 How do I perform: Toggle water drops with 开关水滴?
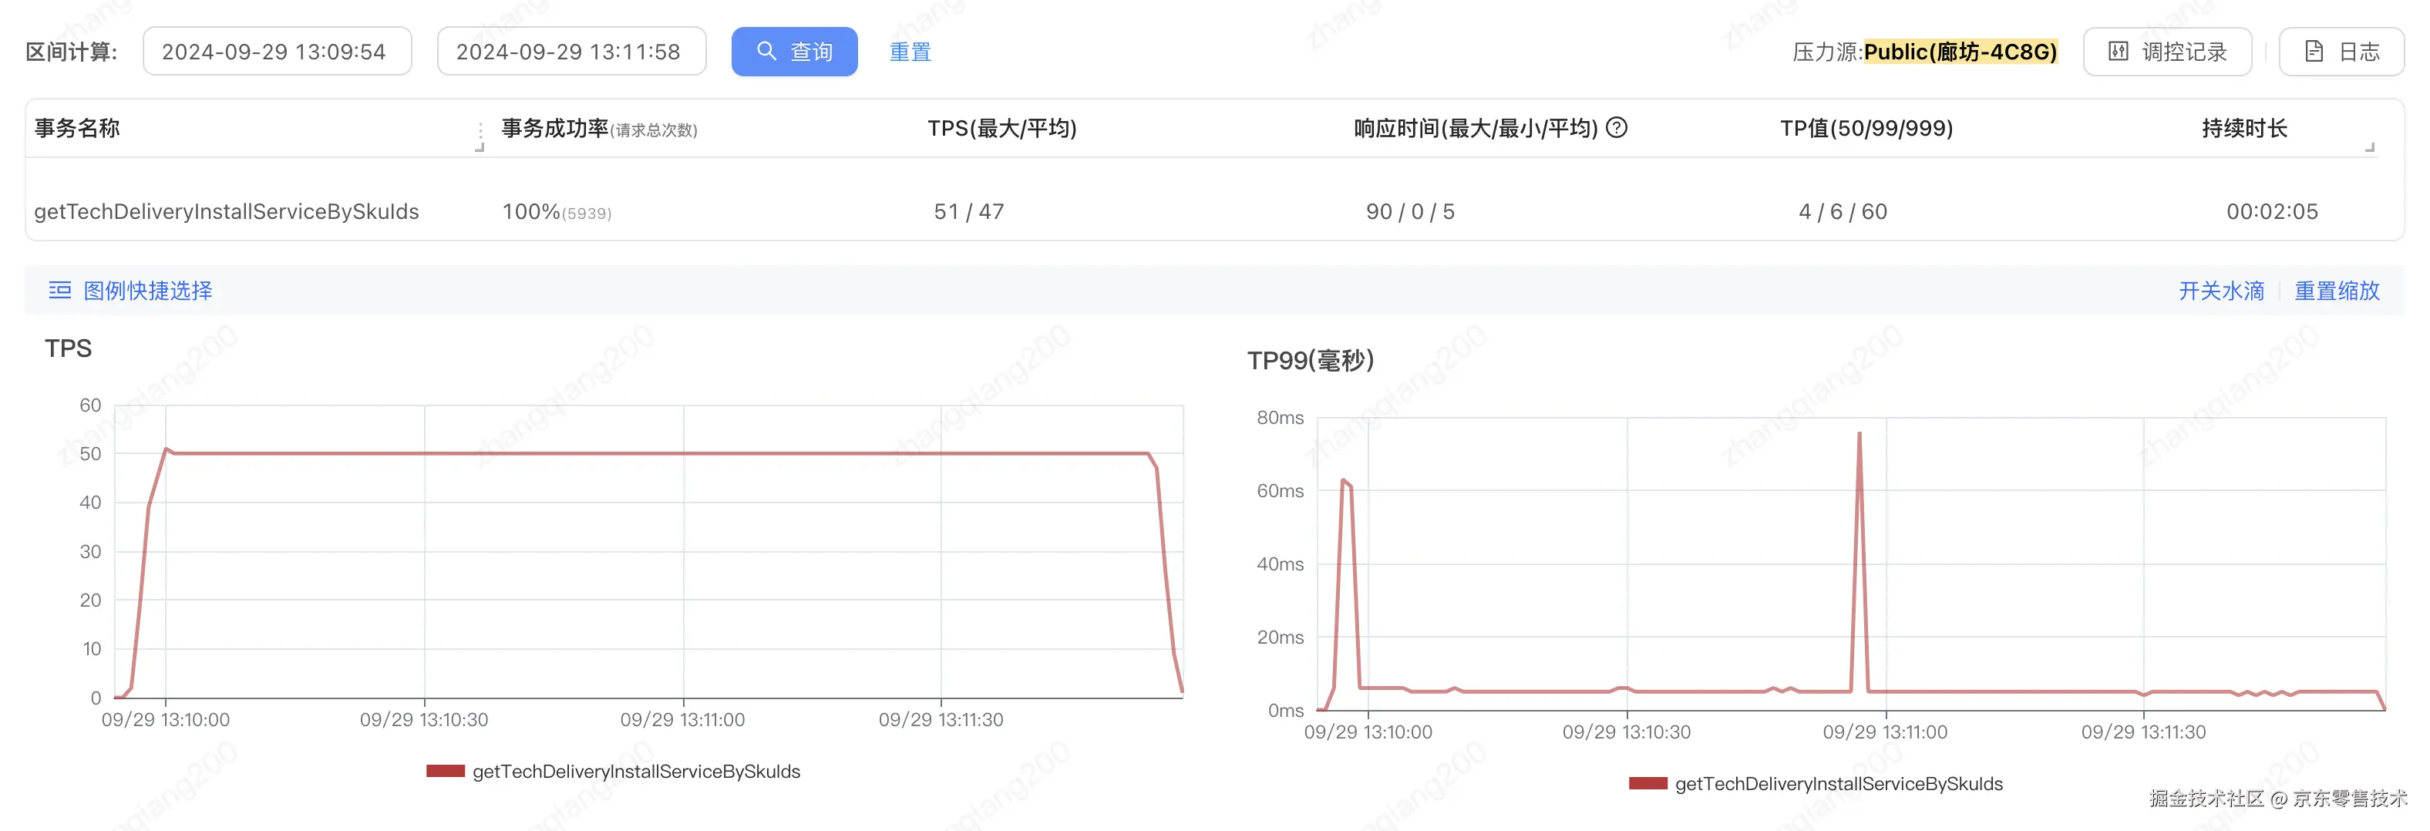click(2220, 291)
